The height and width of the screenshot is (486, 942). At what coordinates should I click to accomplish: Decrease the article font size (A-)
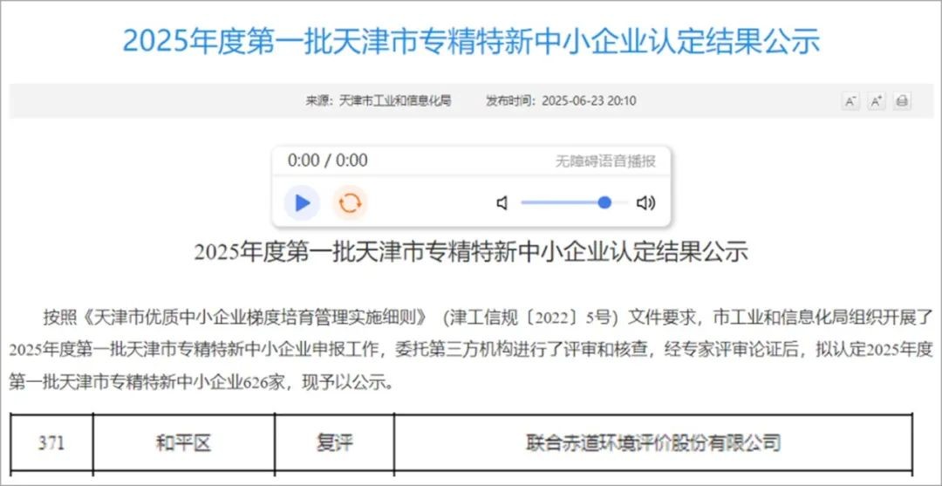pos(850,101)
